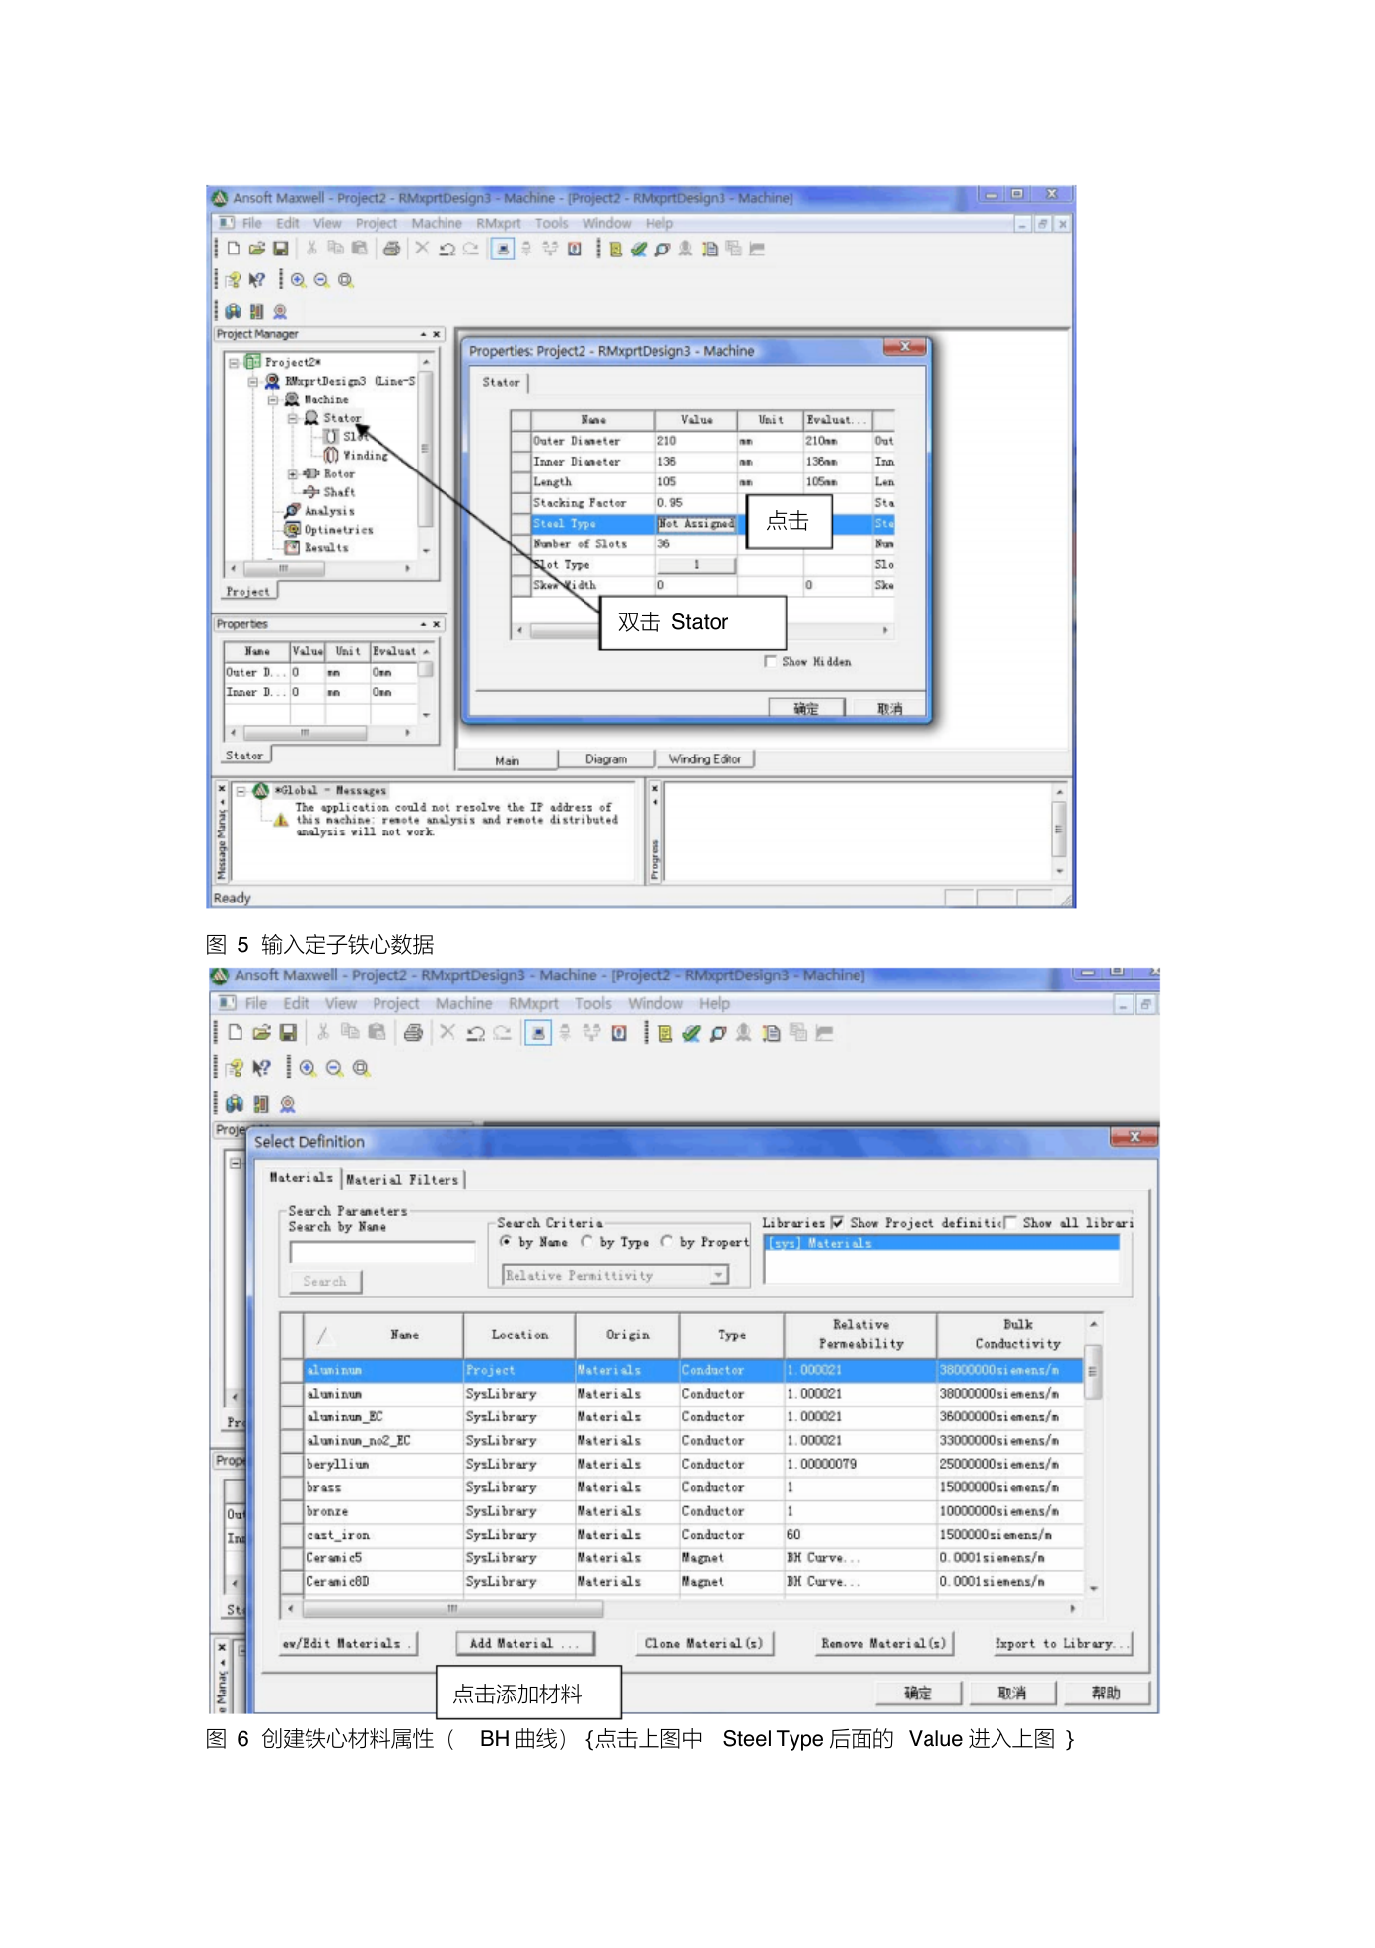Image resolution: width=1375 pixels, height=1948 pixels.
Task: Click Zoom In magnifier in lower screenshot toolbar
Action: pyautogui.click(x=308, y=1068)
